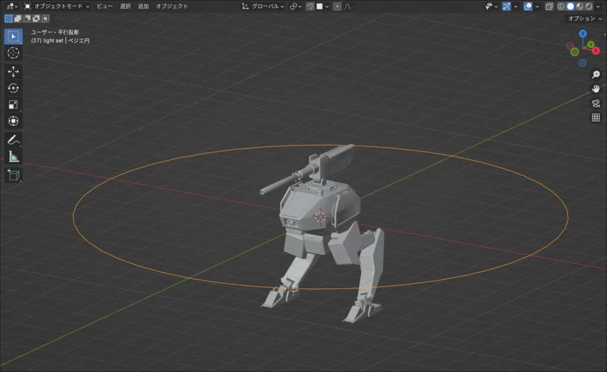Toggle the snap magnet button
This screenshot has height=372, width=607.
[x=310, y=7]
